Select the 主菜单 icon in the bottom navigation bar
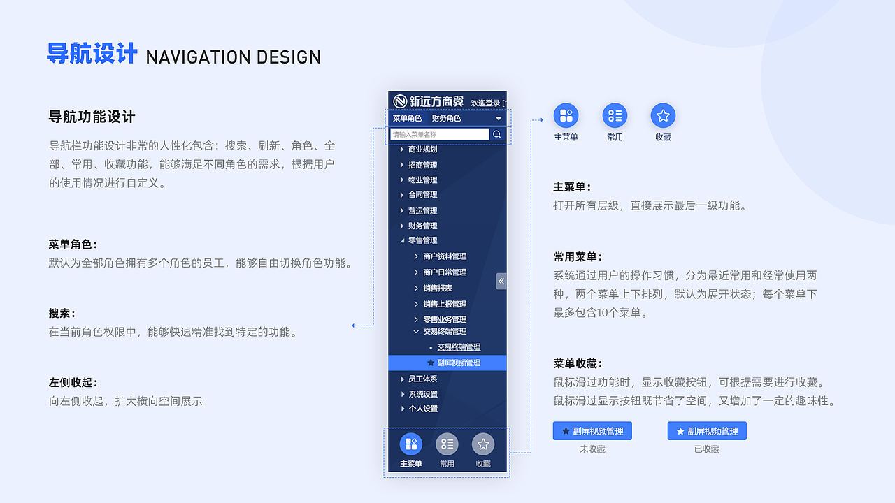Image resolution: width=895 pixels, height=503 pixels. [x=410, y=444]
